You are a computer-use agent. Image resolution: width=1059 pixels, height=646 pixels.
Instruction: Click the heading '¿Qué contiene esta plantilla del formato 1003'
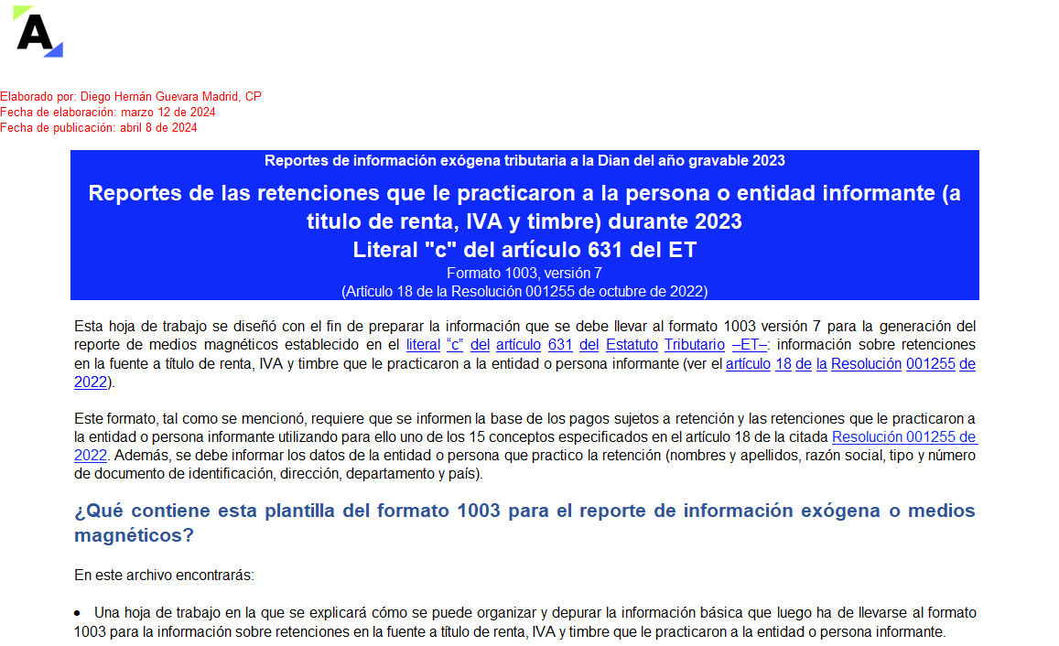(524, 523)
